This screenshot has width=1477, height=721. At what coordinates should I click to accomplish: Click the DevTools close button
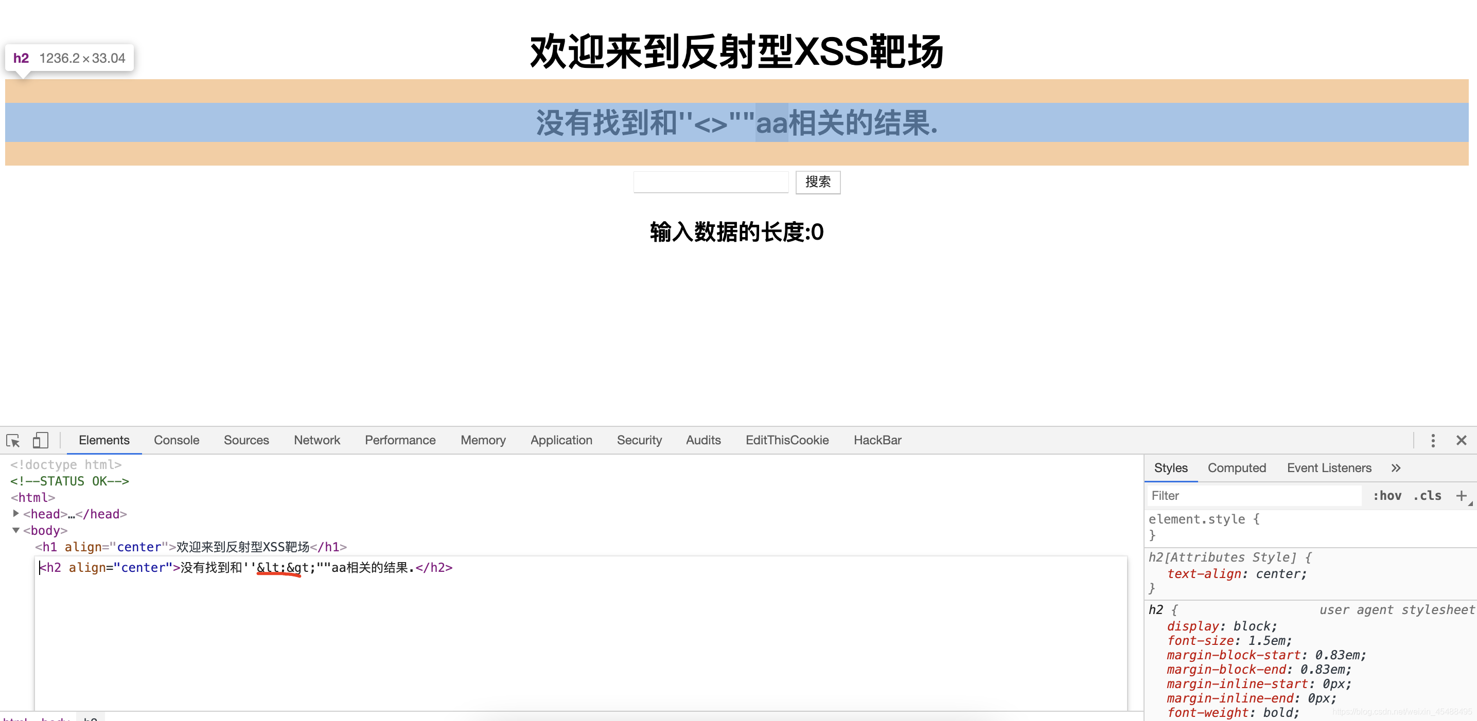coord(1458,440)
